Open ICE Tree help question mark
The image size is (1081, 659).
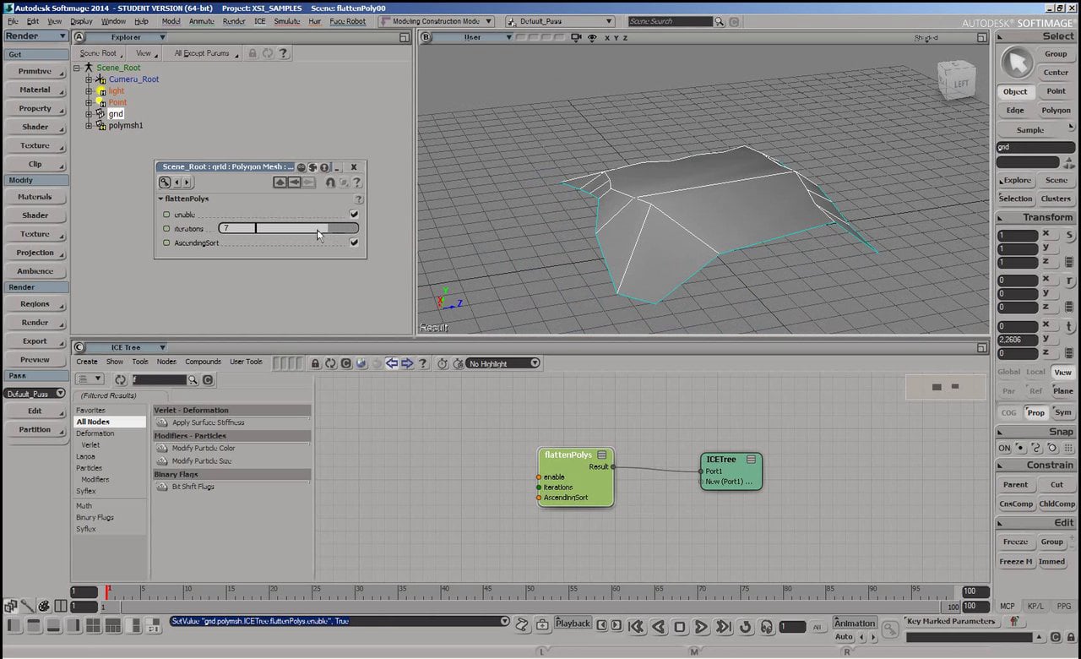click(422, 363)
